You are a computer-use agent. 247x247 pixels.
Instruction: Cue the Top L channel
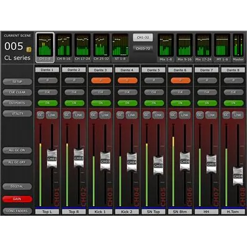coord(47,92)
